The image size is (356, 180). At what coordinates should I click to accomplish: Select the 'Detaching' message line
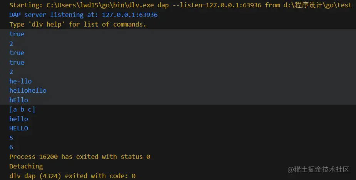point(26,166)
